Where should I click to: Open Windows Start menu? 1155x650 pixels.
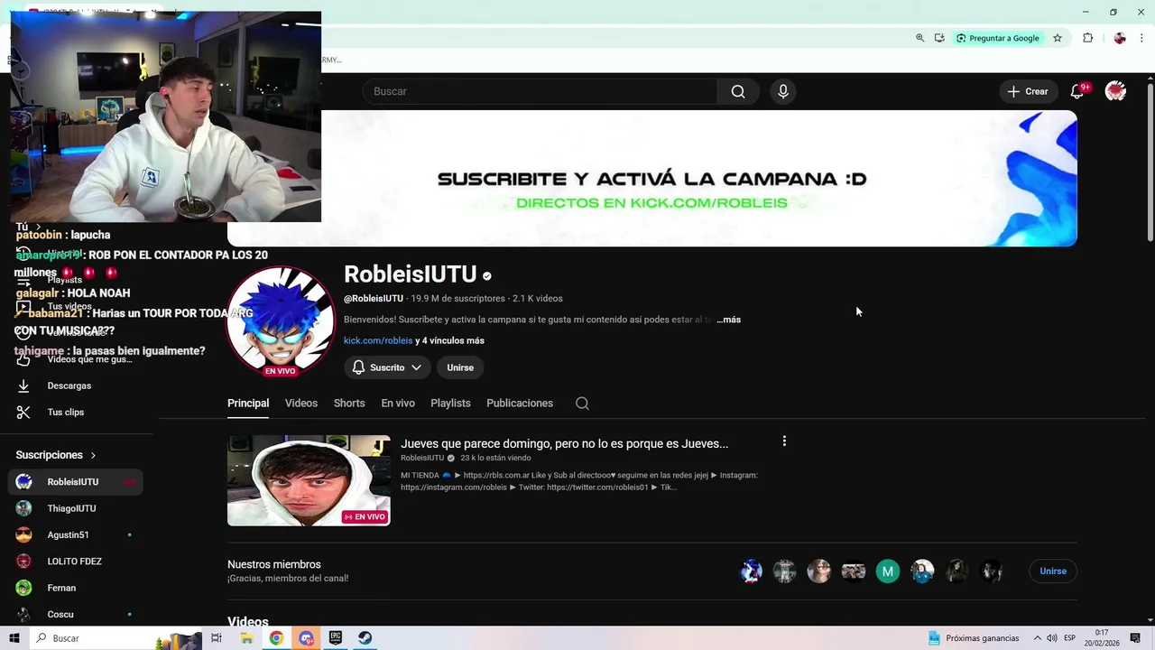click(x=14, y=638)
